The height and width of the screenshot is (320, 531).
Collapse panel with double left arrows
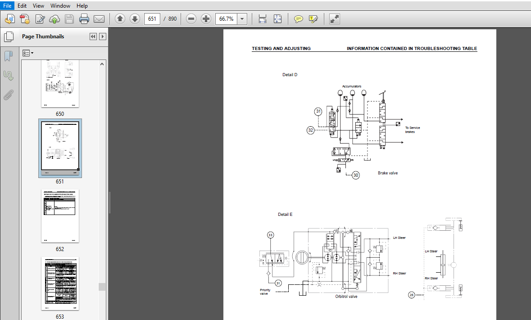(93, 37)
